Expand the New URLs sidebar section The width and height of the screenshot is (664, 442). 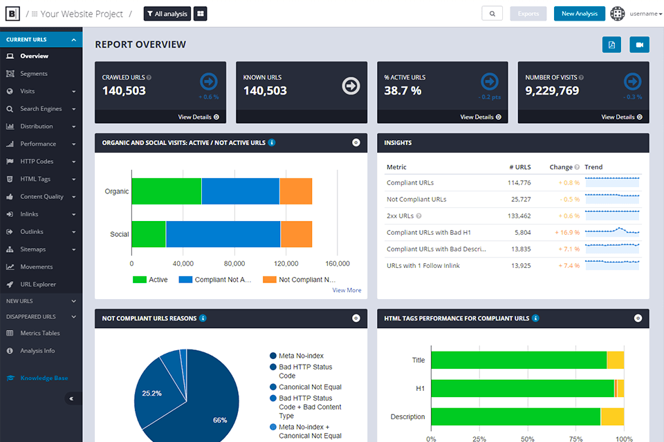73,301
